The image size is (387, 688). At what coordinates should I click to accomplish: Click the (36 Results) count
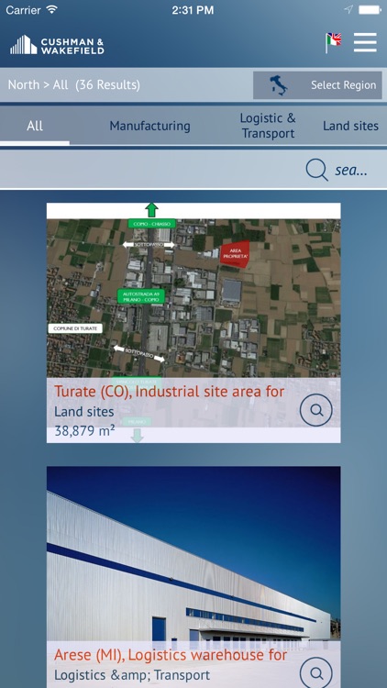coord(107,84)
